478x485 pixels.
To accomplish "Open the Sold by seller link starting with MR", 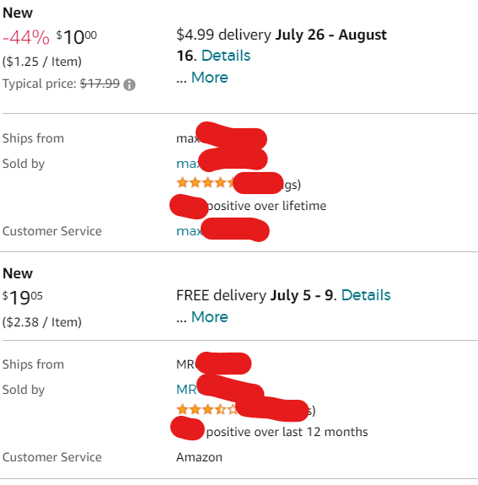I will (x=220, y=390).
